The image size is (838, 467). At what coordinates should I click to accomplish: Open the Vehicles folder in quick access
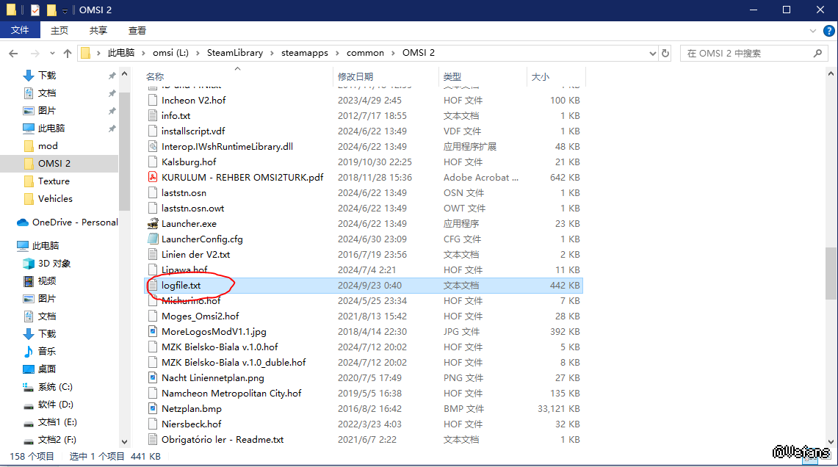55,198
